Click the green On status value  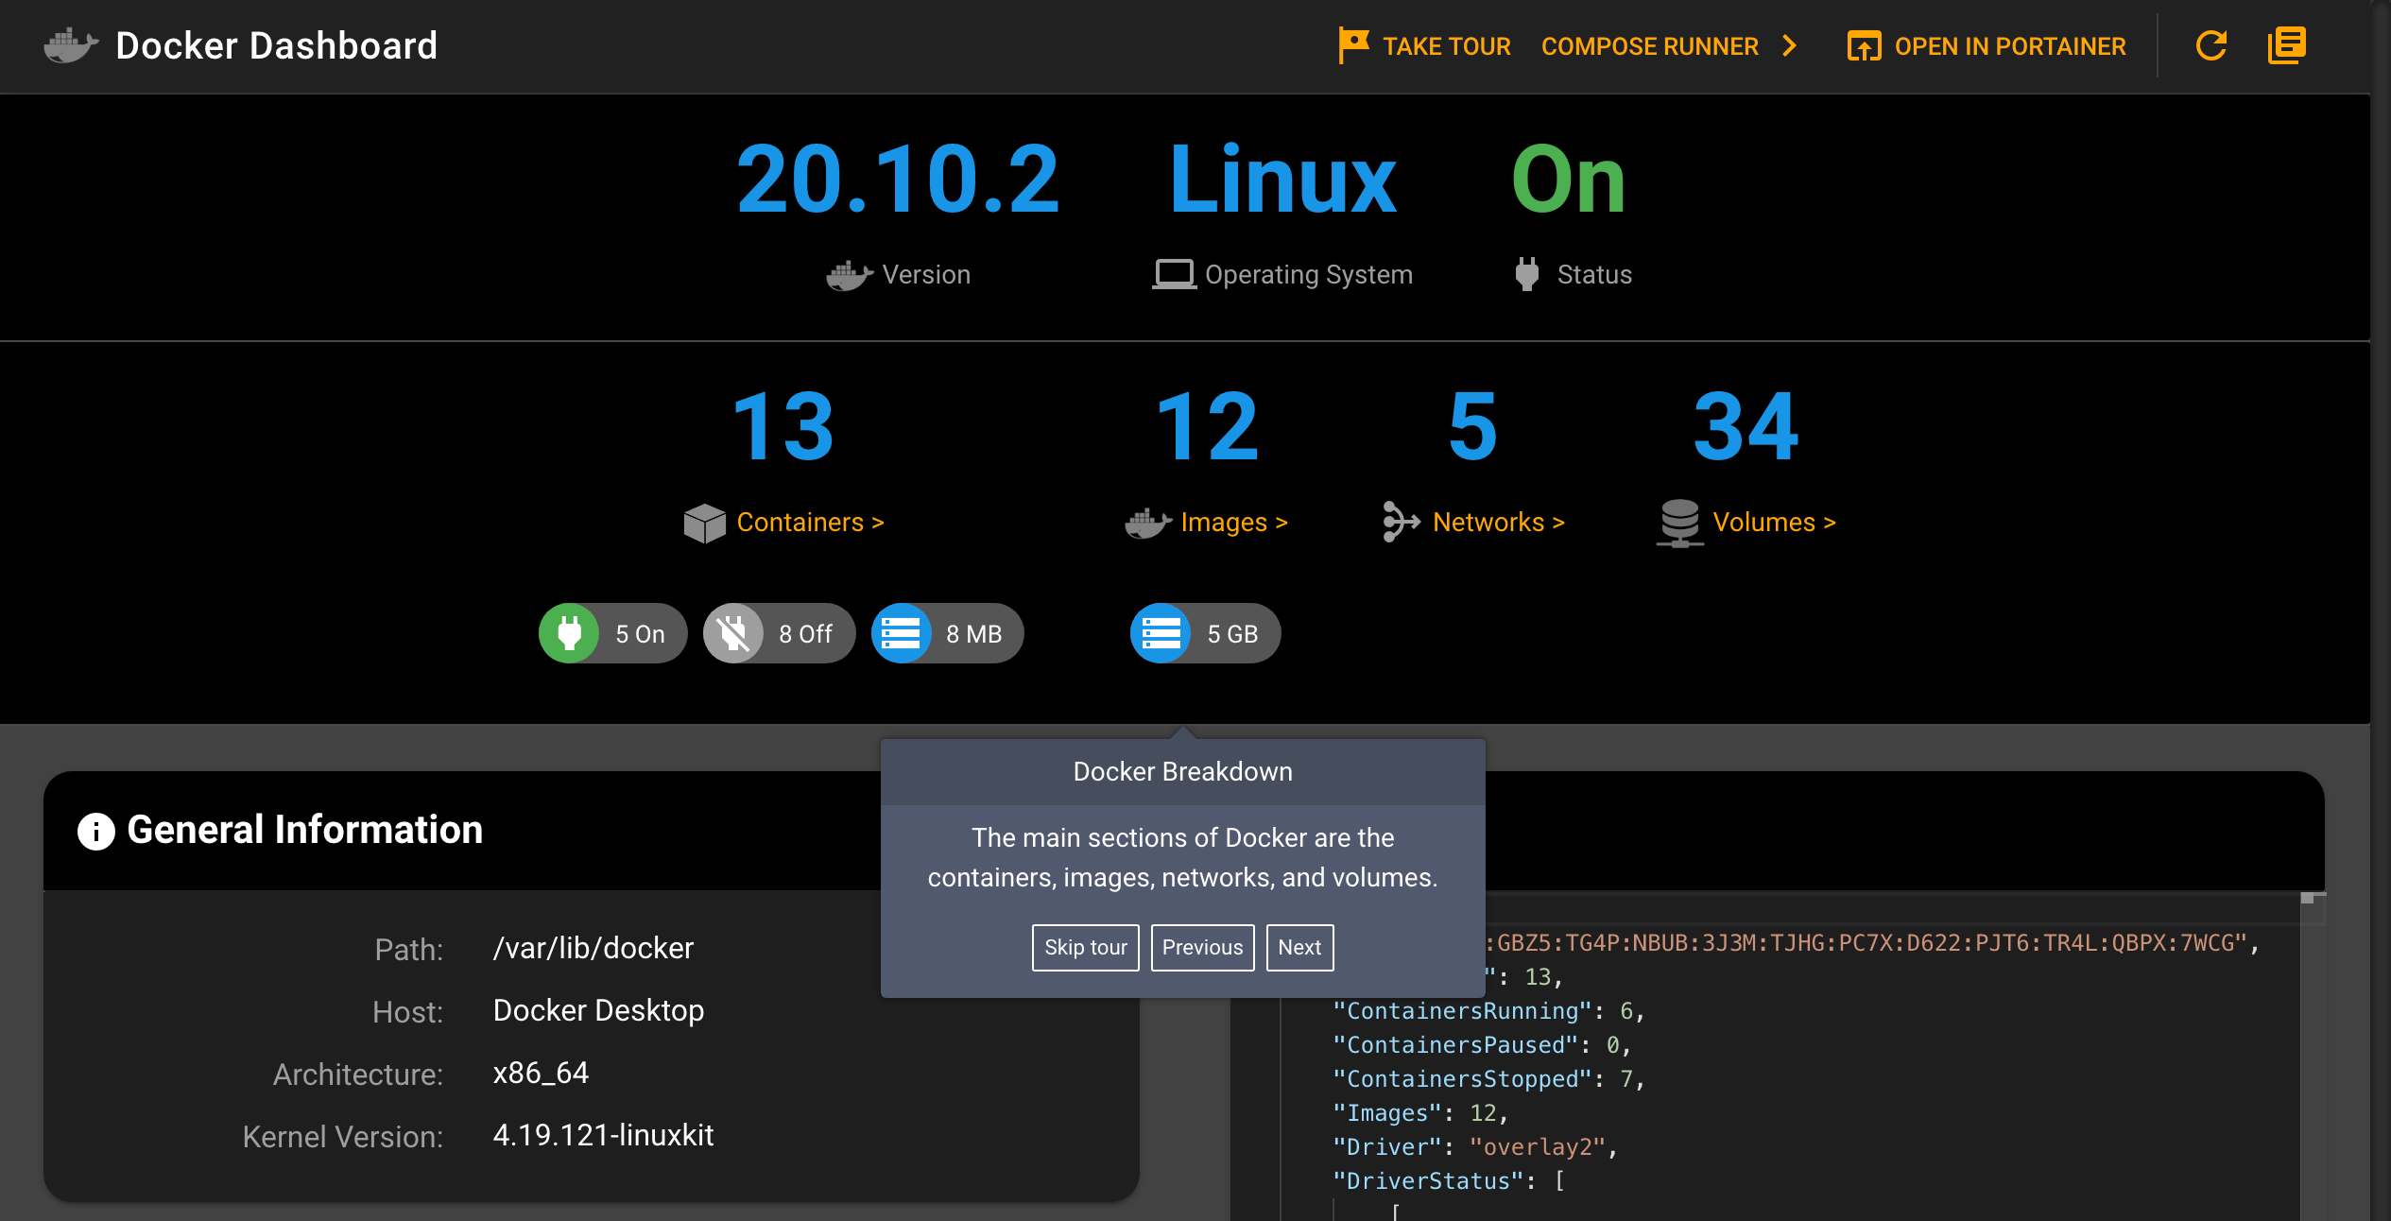pyautogui.click(x=1569, y=179)
